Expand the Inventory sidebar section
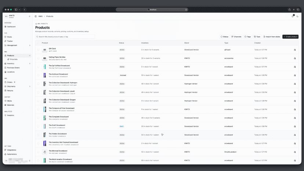The width and height of the screenshot is (304, 171). (30, 63)
